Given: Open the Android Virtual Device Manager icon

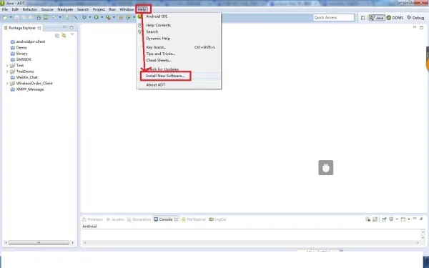Looking at the screenshot, I should point(46,17).
